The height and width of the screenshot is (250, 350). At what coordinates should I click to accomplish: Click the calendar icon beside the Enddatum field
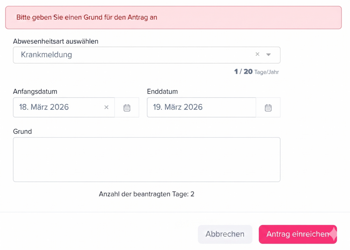(268, 107)
